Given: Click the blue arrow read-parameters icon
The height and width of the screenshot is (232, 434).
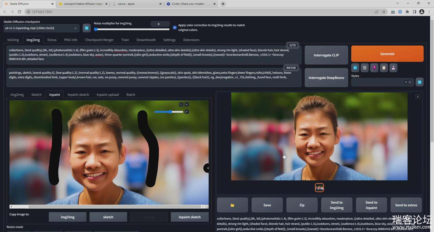Looking at the screenshot, I should [x=355, y=68].
